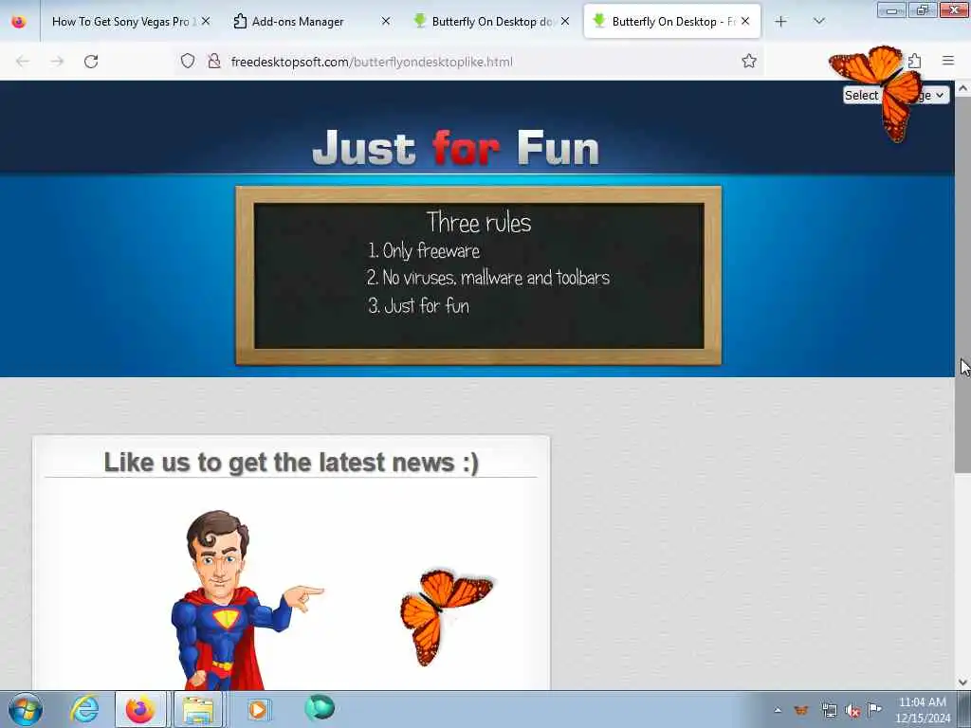This screenshot has width=971, height=728.
Task: Reload the page with the refresh icon
Action: 91,62
